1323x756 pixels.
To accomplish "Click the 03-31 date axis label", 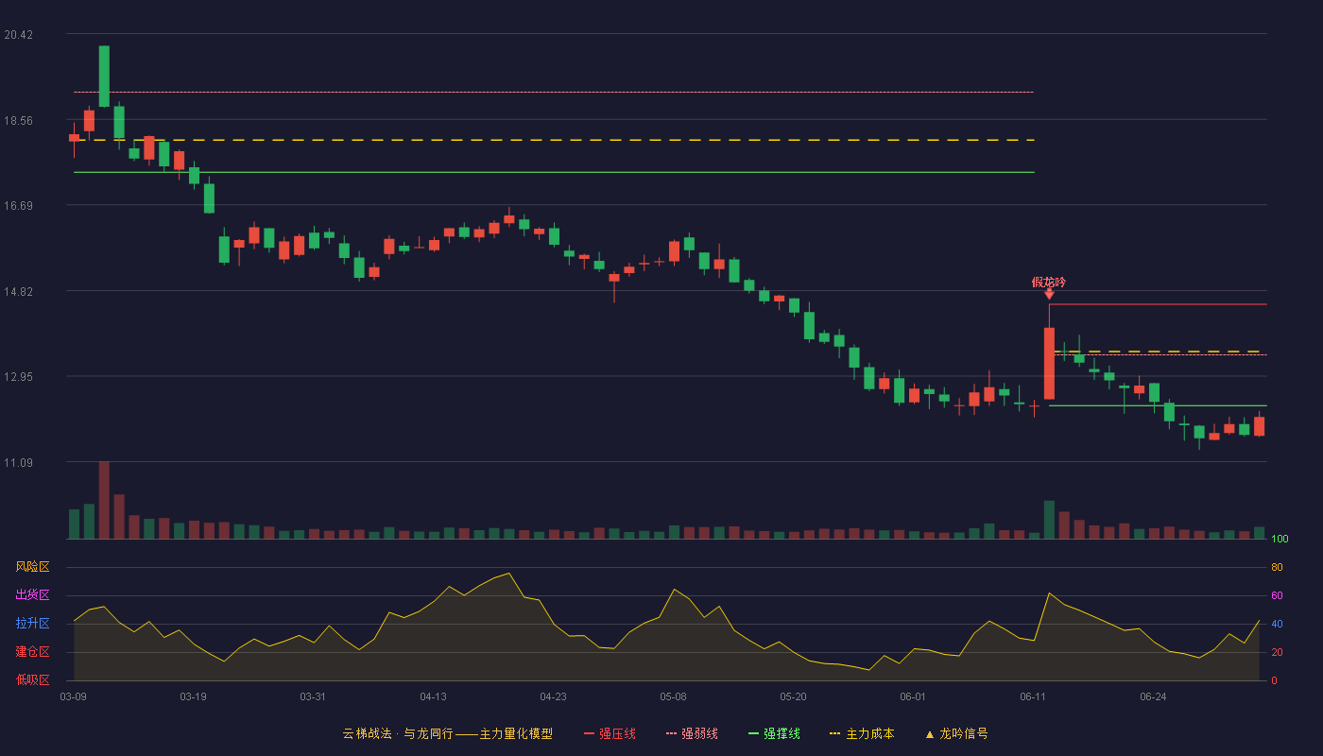I will [313, 696].
